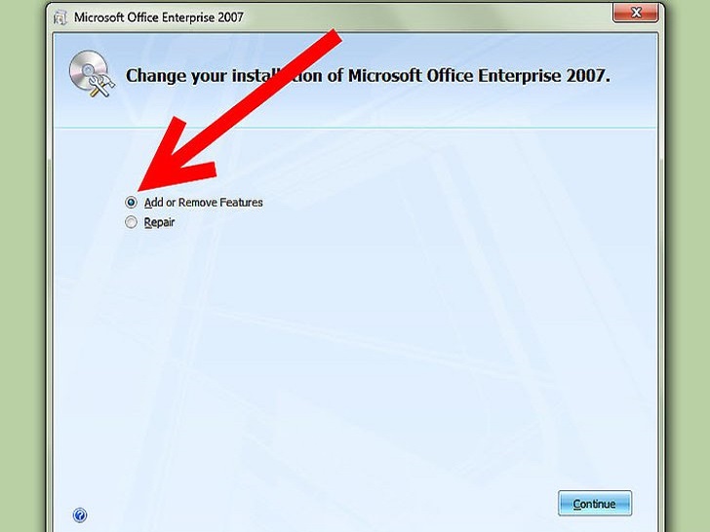Click the green backdrop outside the dialog
The width and height of the screenshot is (710, 532).
pos(22,272)
